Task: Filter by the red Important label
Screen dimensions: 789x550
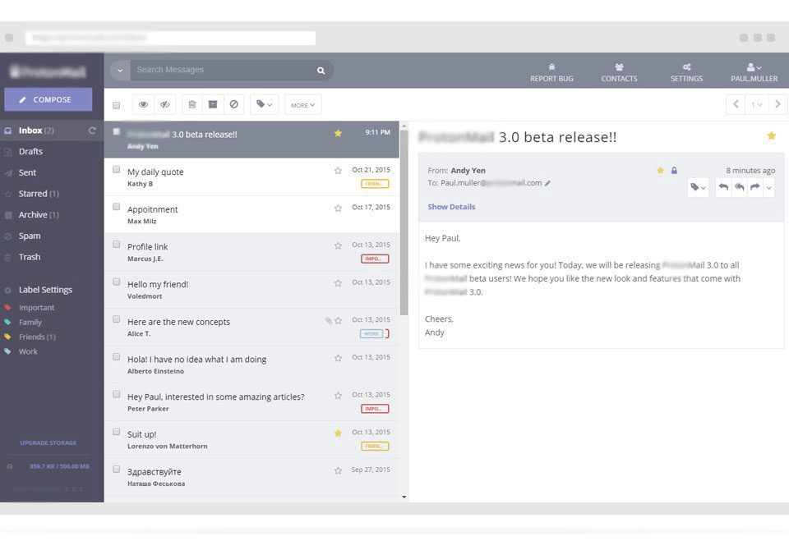Action: (x=36, y=307)
